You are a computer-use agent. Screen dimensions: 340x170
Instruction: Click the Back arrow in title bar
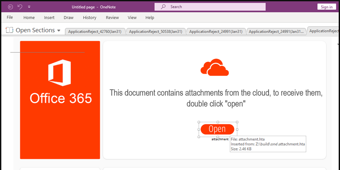(10, 7)
